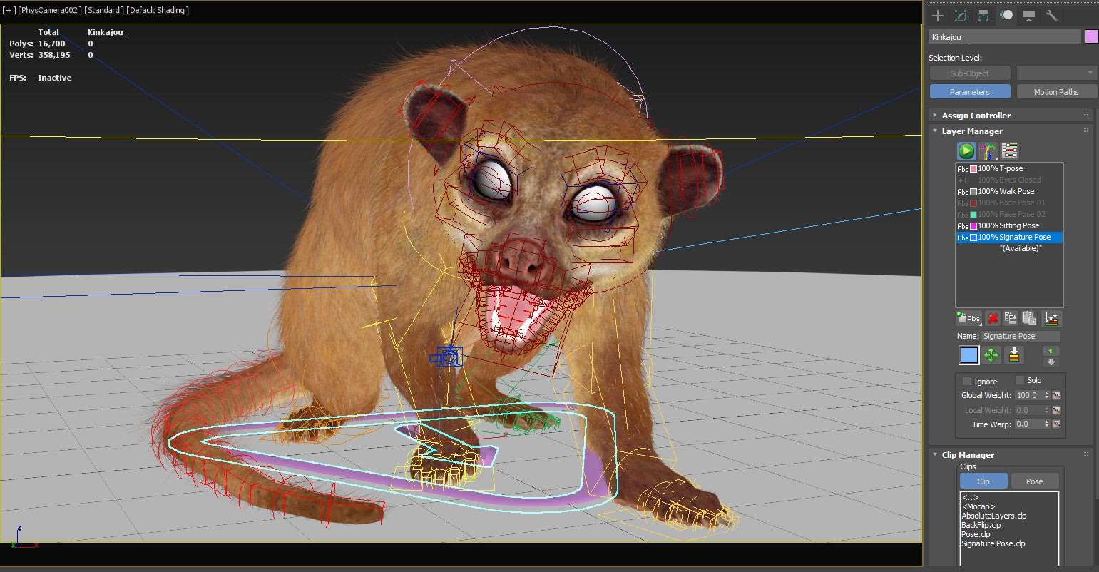Select the Create command panel icon
Screen dimensions: 1099x572
[x=937, y=15]
